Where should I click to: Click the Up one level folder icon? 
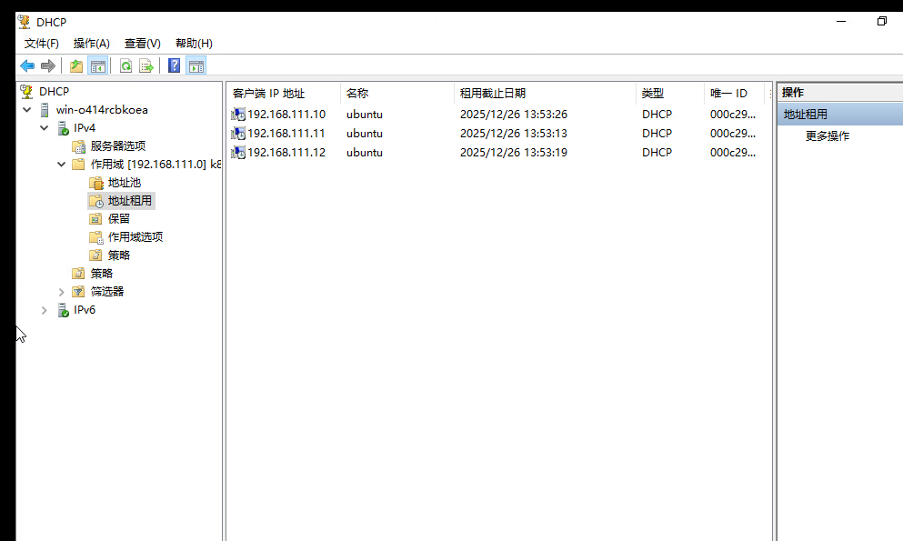pos(76,65)
